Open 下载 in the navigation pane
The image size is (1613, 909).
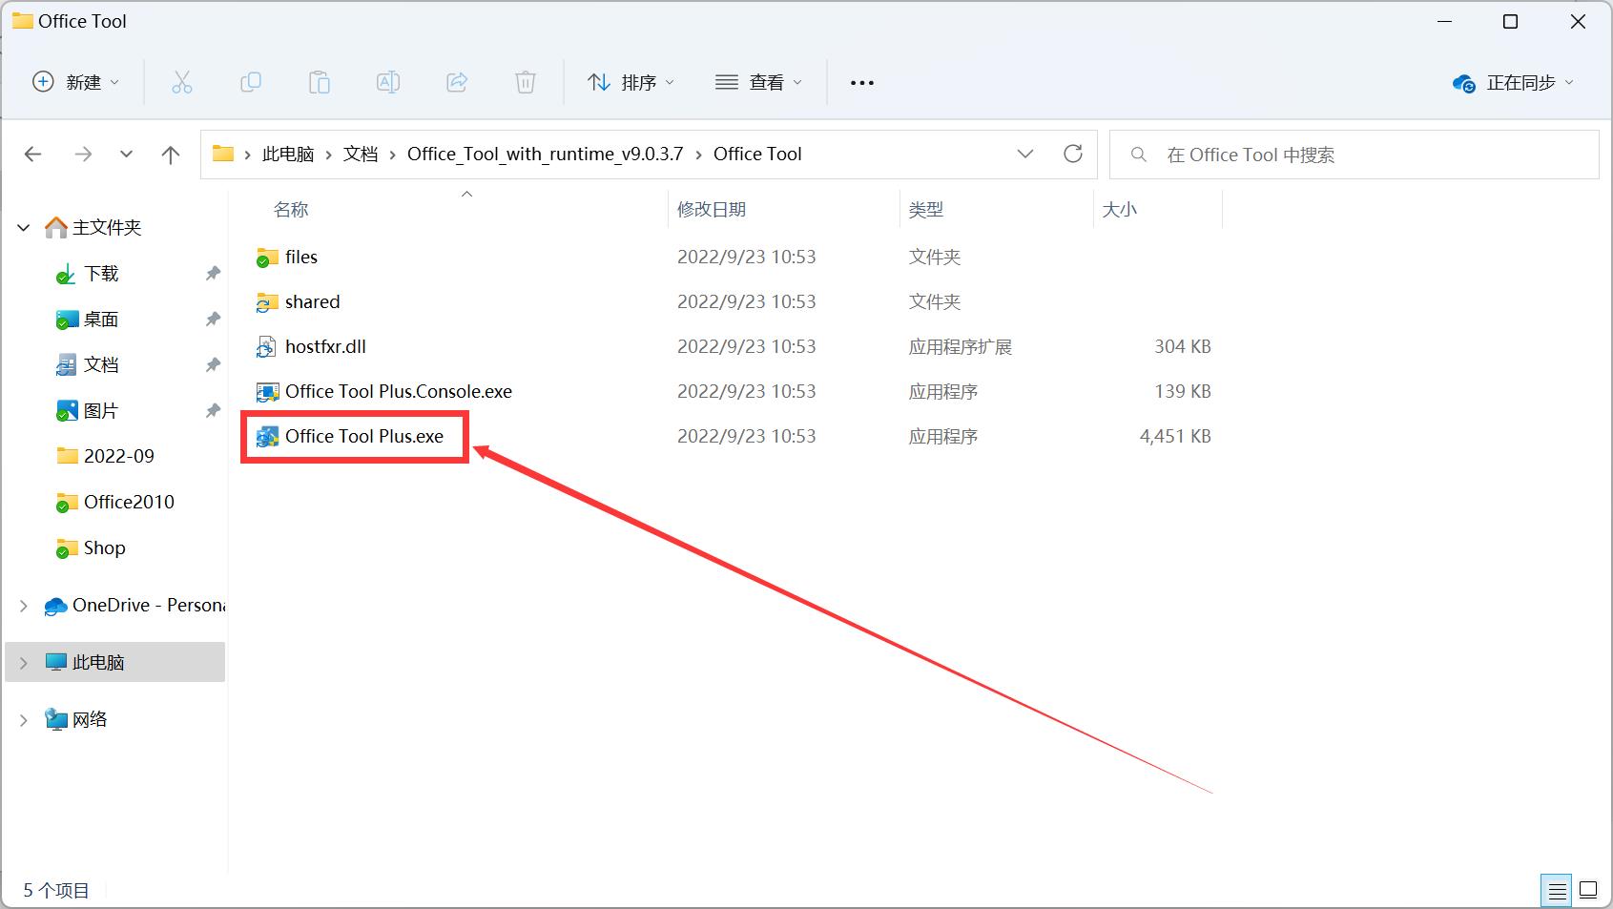[101, 274]
